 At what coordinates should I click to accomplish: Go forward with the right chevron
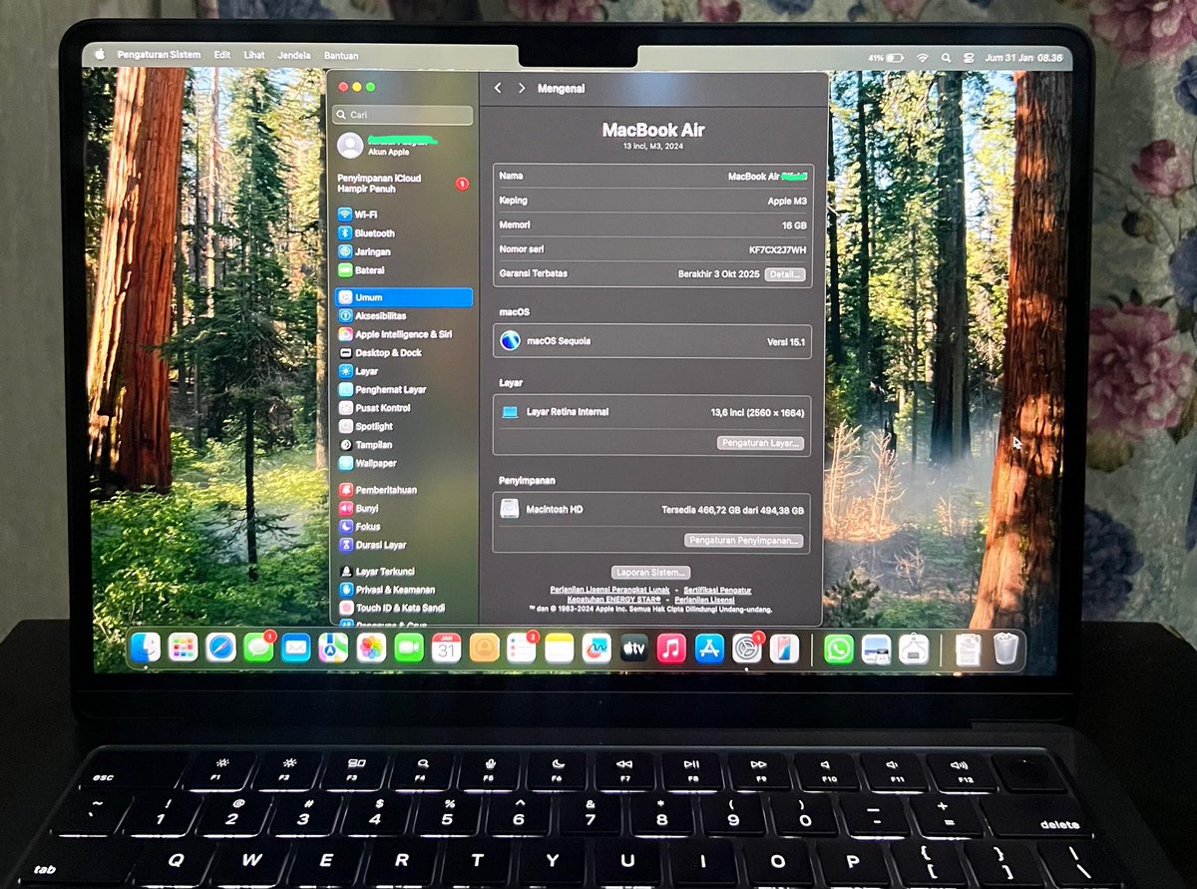point(521,88)
